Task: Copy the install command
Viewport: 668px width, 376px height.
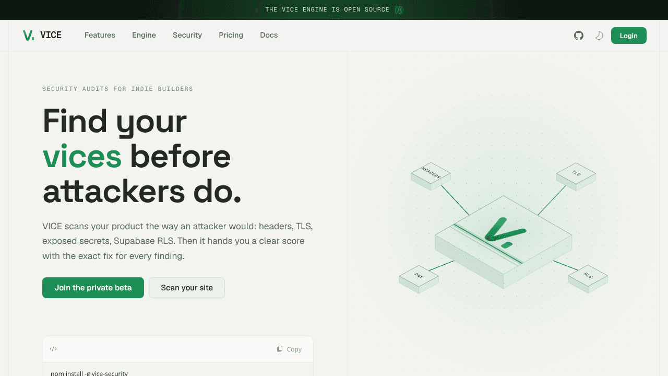Action: coord(289,349)
